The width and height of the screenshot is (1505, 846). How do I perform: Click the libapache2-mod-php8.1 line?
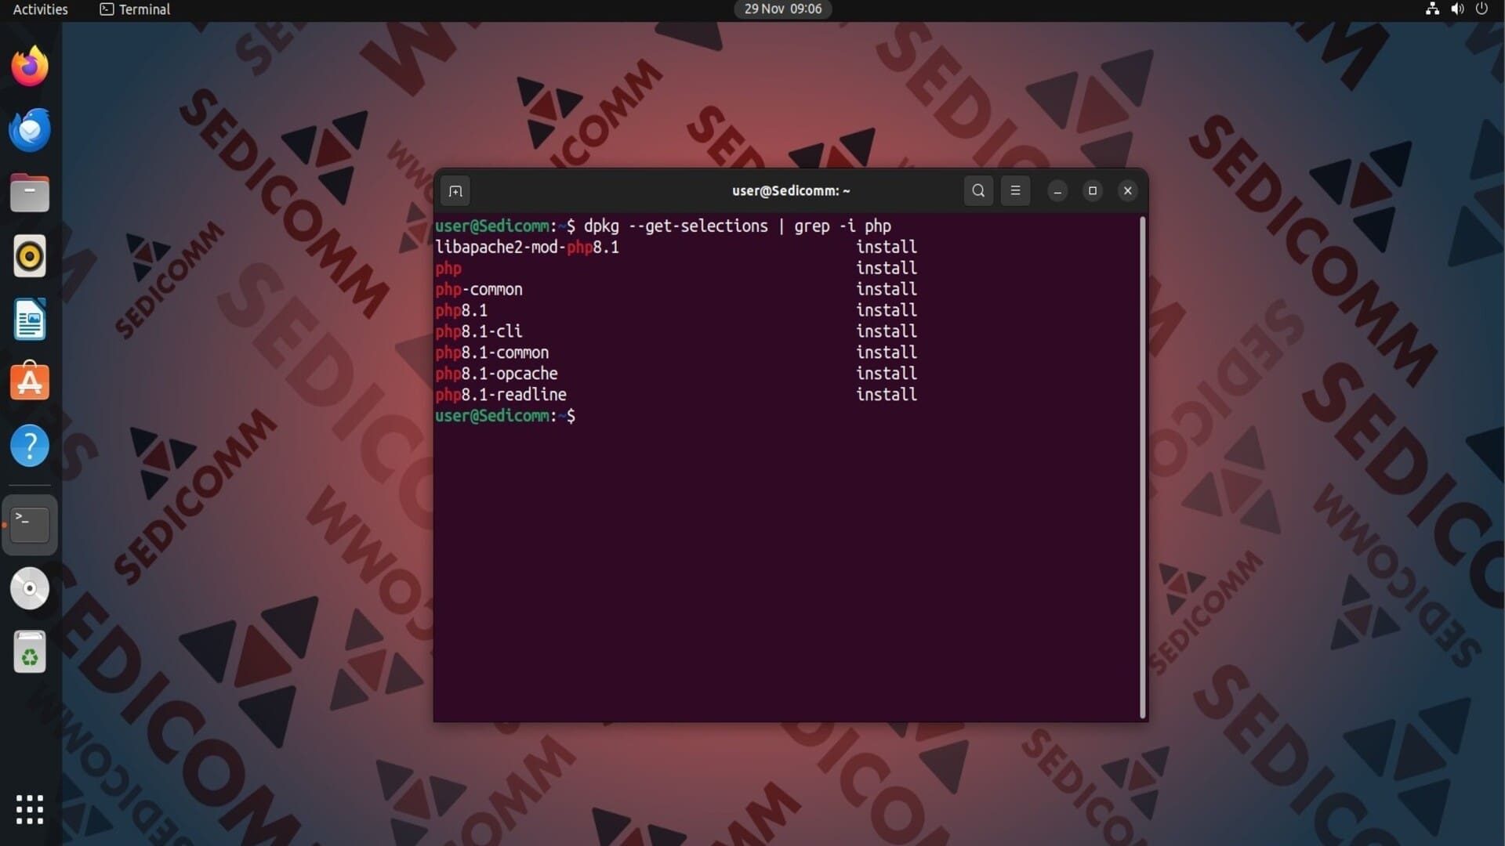pos(527,248)
